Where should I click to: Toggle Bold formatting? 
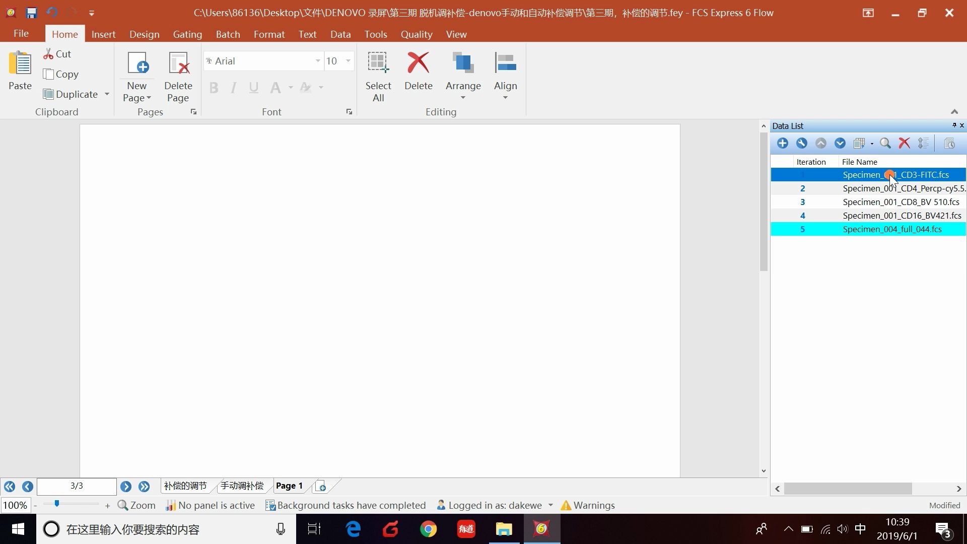(214, 88)
